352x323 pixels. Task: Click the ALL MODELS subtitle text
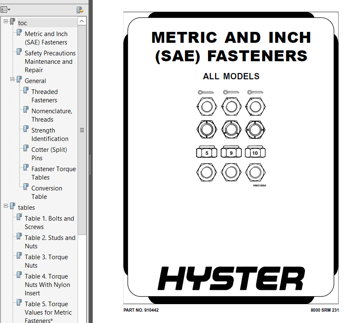pos(231,76)
